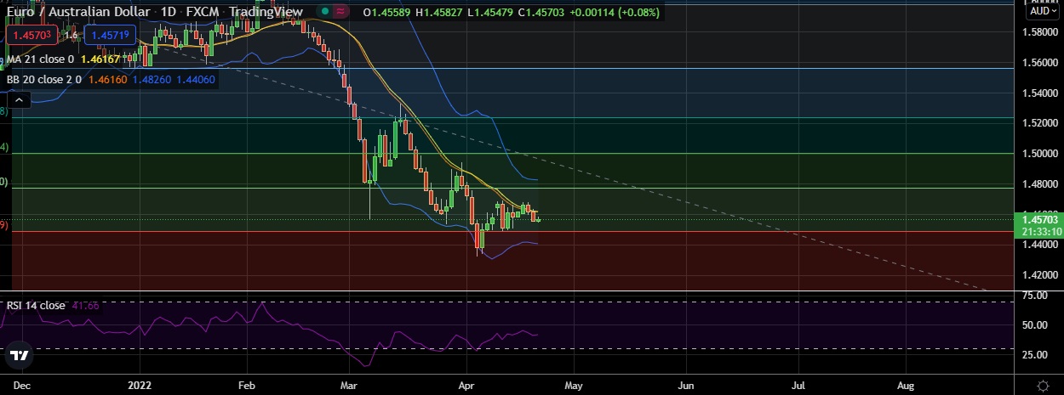Click the RSI 25.00 scale label
Image resolution: width=1064 pixels, height=395 pixels.
1036,354
